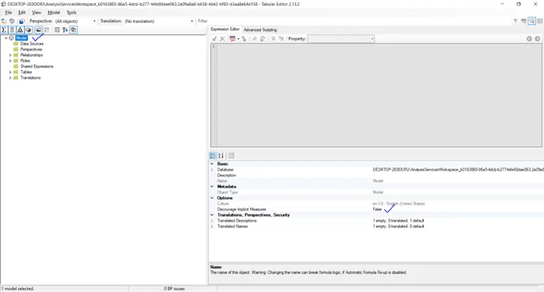Click the DAX formatter icon
Image resolution: width=544 pixels, height=292 pixels.
coord(232,39)
